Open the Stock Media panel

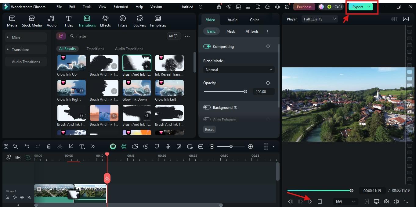(x=32, y=21)
